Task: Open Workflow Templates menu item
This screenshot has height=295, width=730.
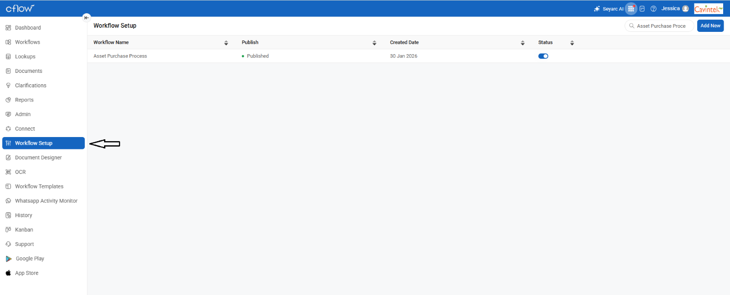Action: tap(39, 186)
